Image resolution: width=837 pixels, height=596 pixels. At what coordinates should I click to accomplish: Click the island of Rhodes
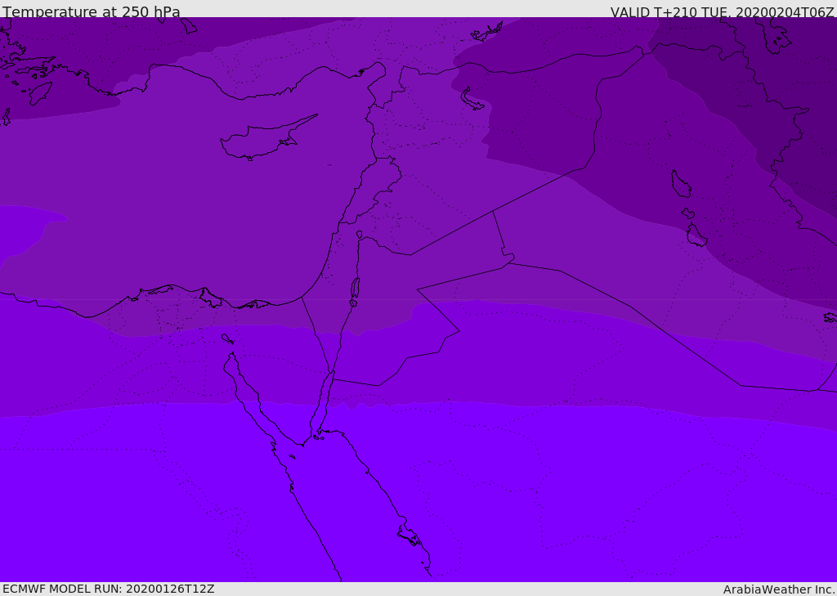coord(40,92)
